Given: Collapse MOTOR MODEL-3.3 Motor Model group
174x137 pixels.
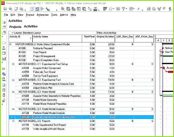Looking at the screenshot, I should click(13, 92).
